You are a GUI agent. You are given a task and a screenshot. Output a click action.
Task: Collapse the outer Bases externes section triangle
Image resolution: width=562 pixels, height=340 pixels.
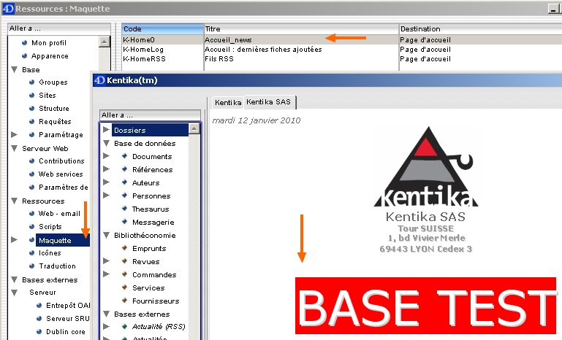coord(15,279)
